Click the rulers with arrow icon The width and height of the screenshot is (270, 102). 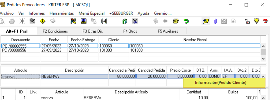tap(104, 21)
